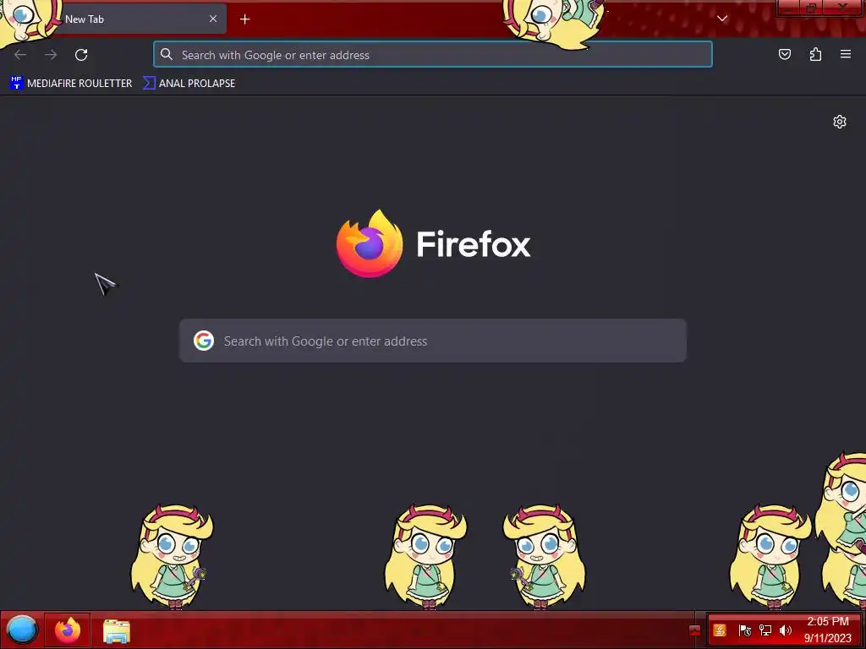This screenshot has height=649, width=866.
Task: Expand the List all tabs chevron
Action: 722,19
